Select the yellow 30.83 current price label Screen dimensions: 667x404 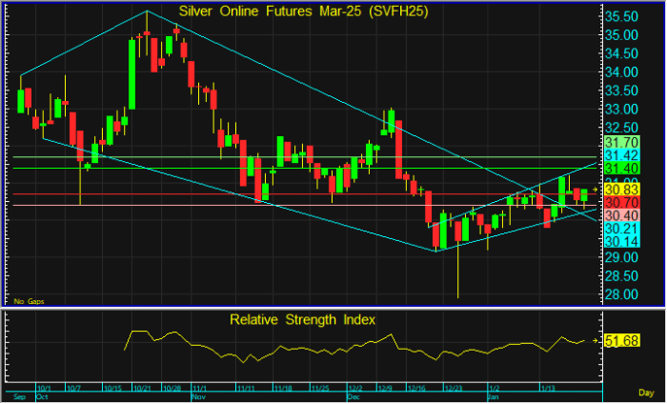[620, 190]
